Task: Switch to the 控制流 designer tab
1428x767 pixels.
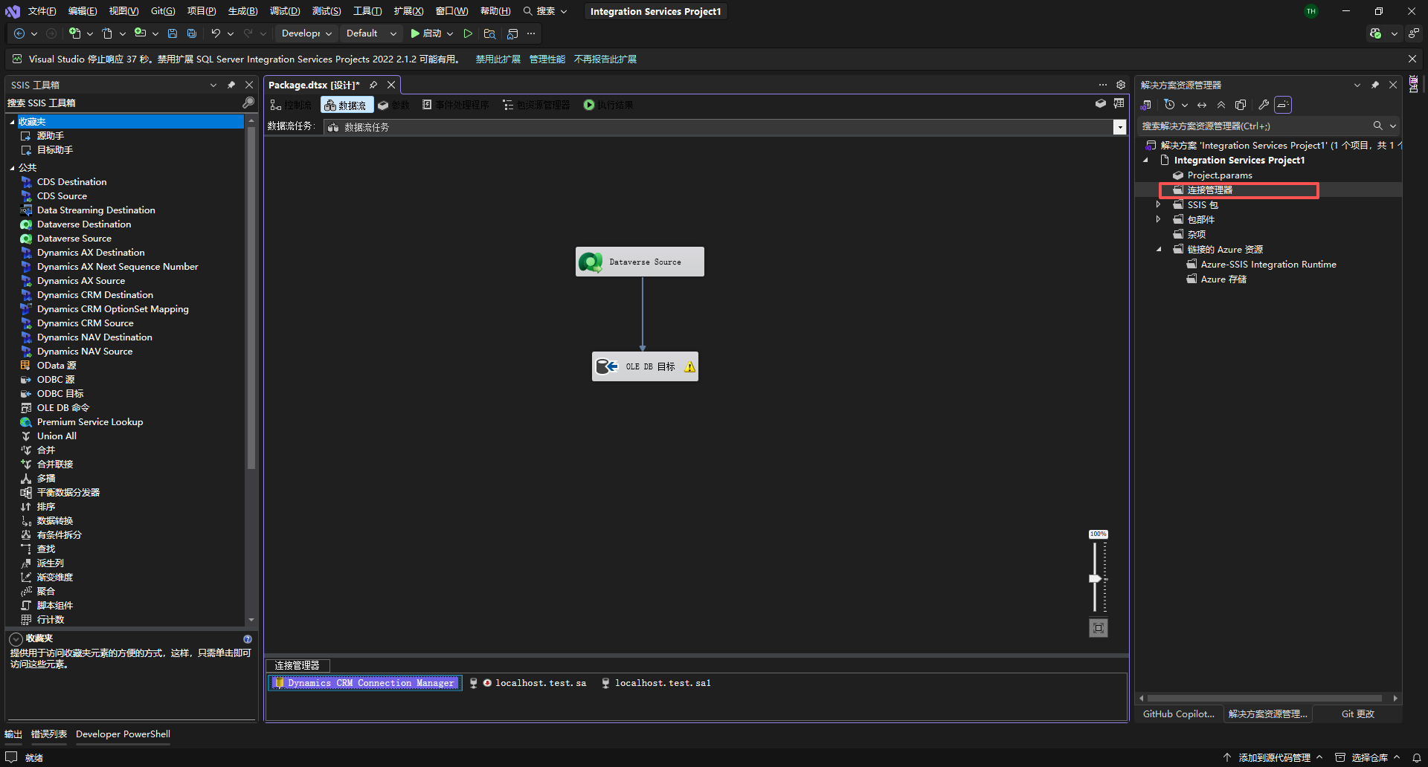Action: [291, 105]
